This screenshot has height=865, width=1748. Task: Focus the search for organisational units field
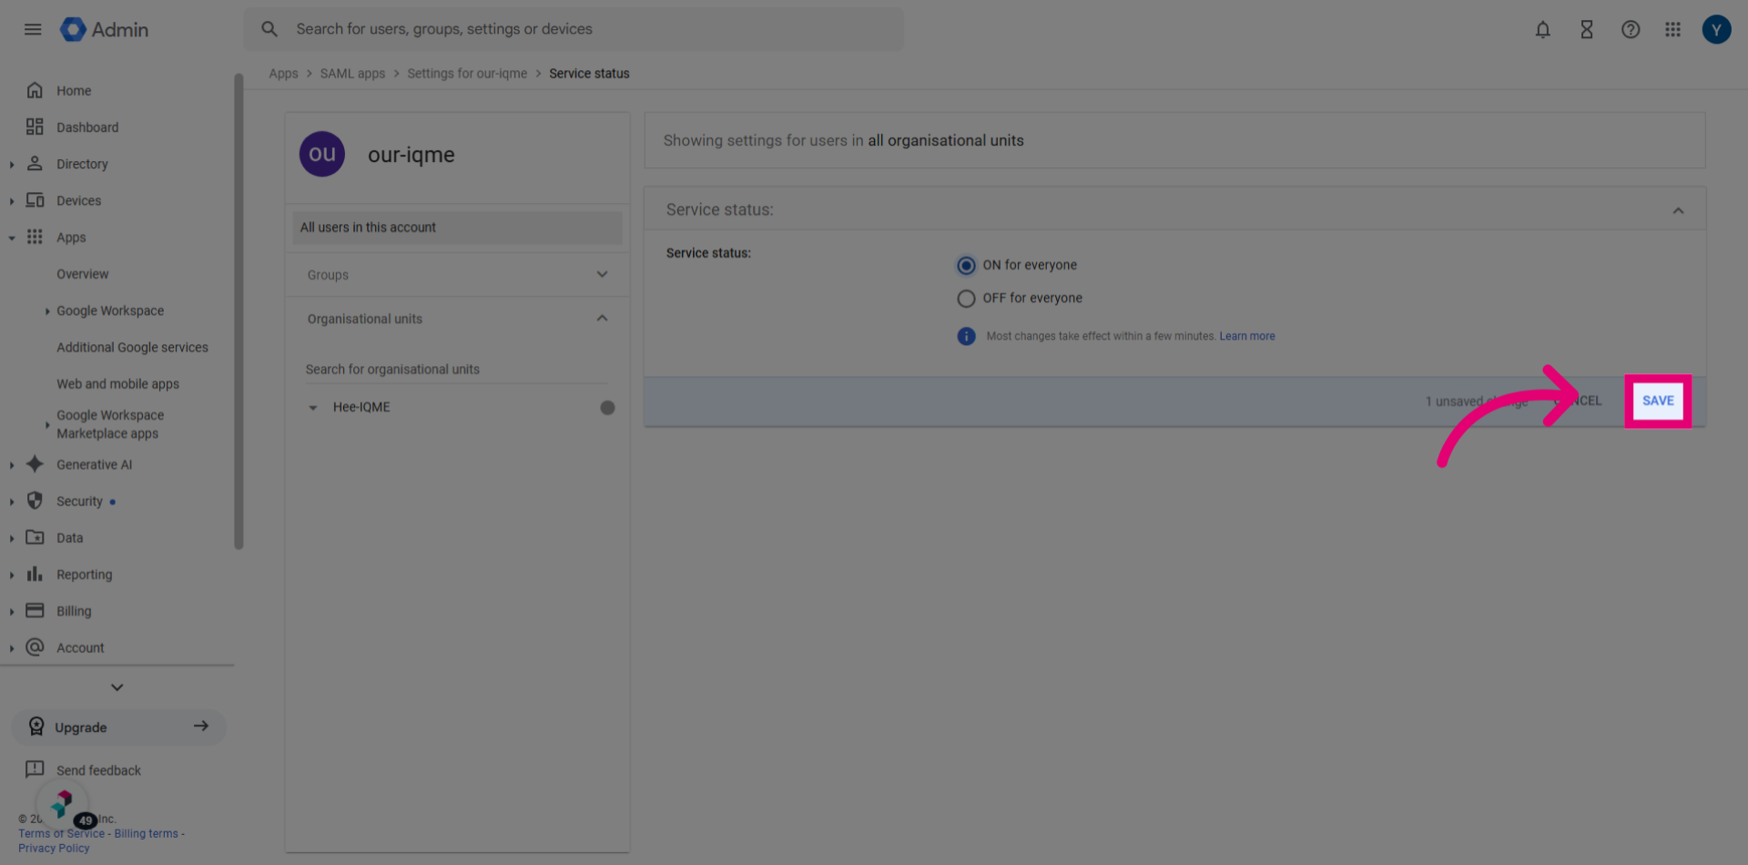coord(457,370)
